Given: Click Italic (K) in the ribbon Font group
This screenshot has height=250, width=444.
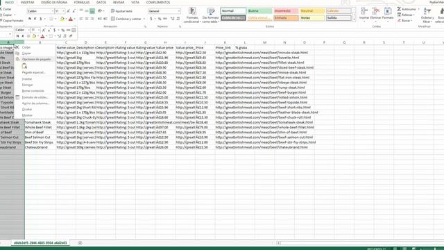Looking at the screenshot, I should pos(35,19).
